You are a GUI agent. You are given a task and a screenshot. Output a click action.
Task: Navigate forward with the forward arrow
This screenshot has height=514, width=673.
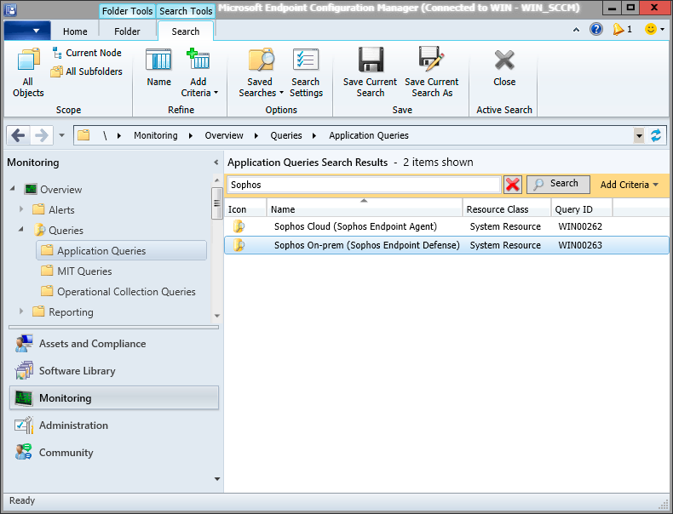click(42, 135)
